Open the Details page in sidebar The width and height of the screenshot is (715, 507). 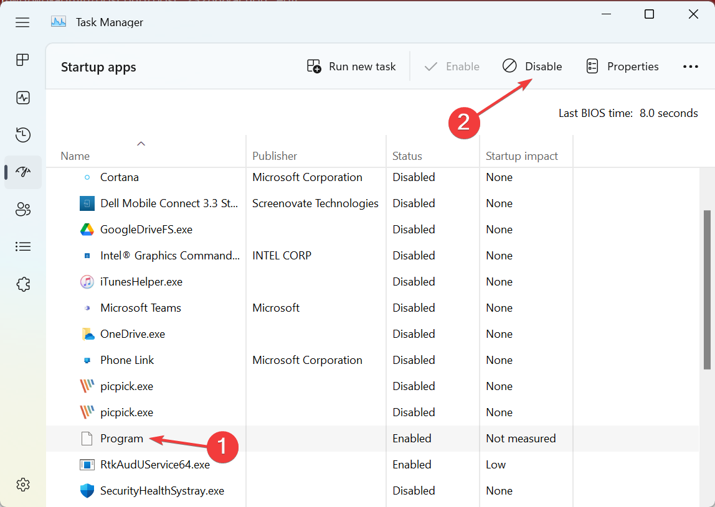[23, 247]
